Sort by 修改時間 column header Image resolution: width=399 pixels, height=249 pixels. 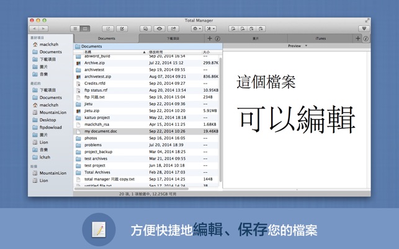(x=156, y=52)
